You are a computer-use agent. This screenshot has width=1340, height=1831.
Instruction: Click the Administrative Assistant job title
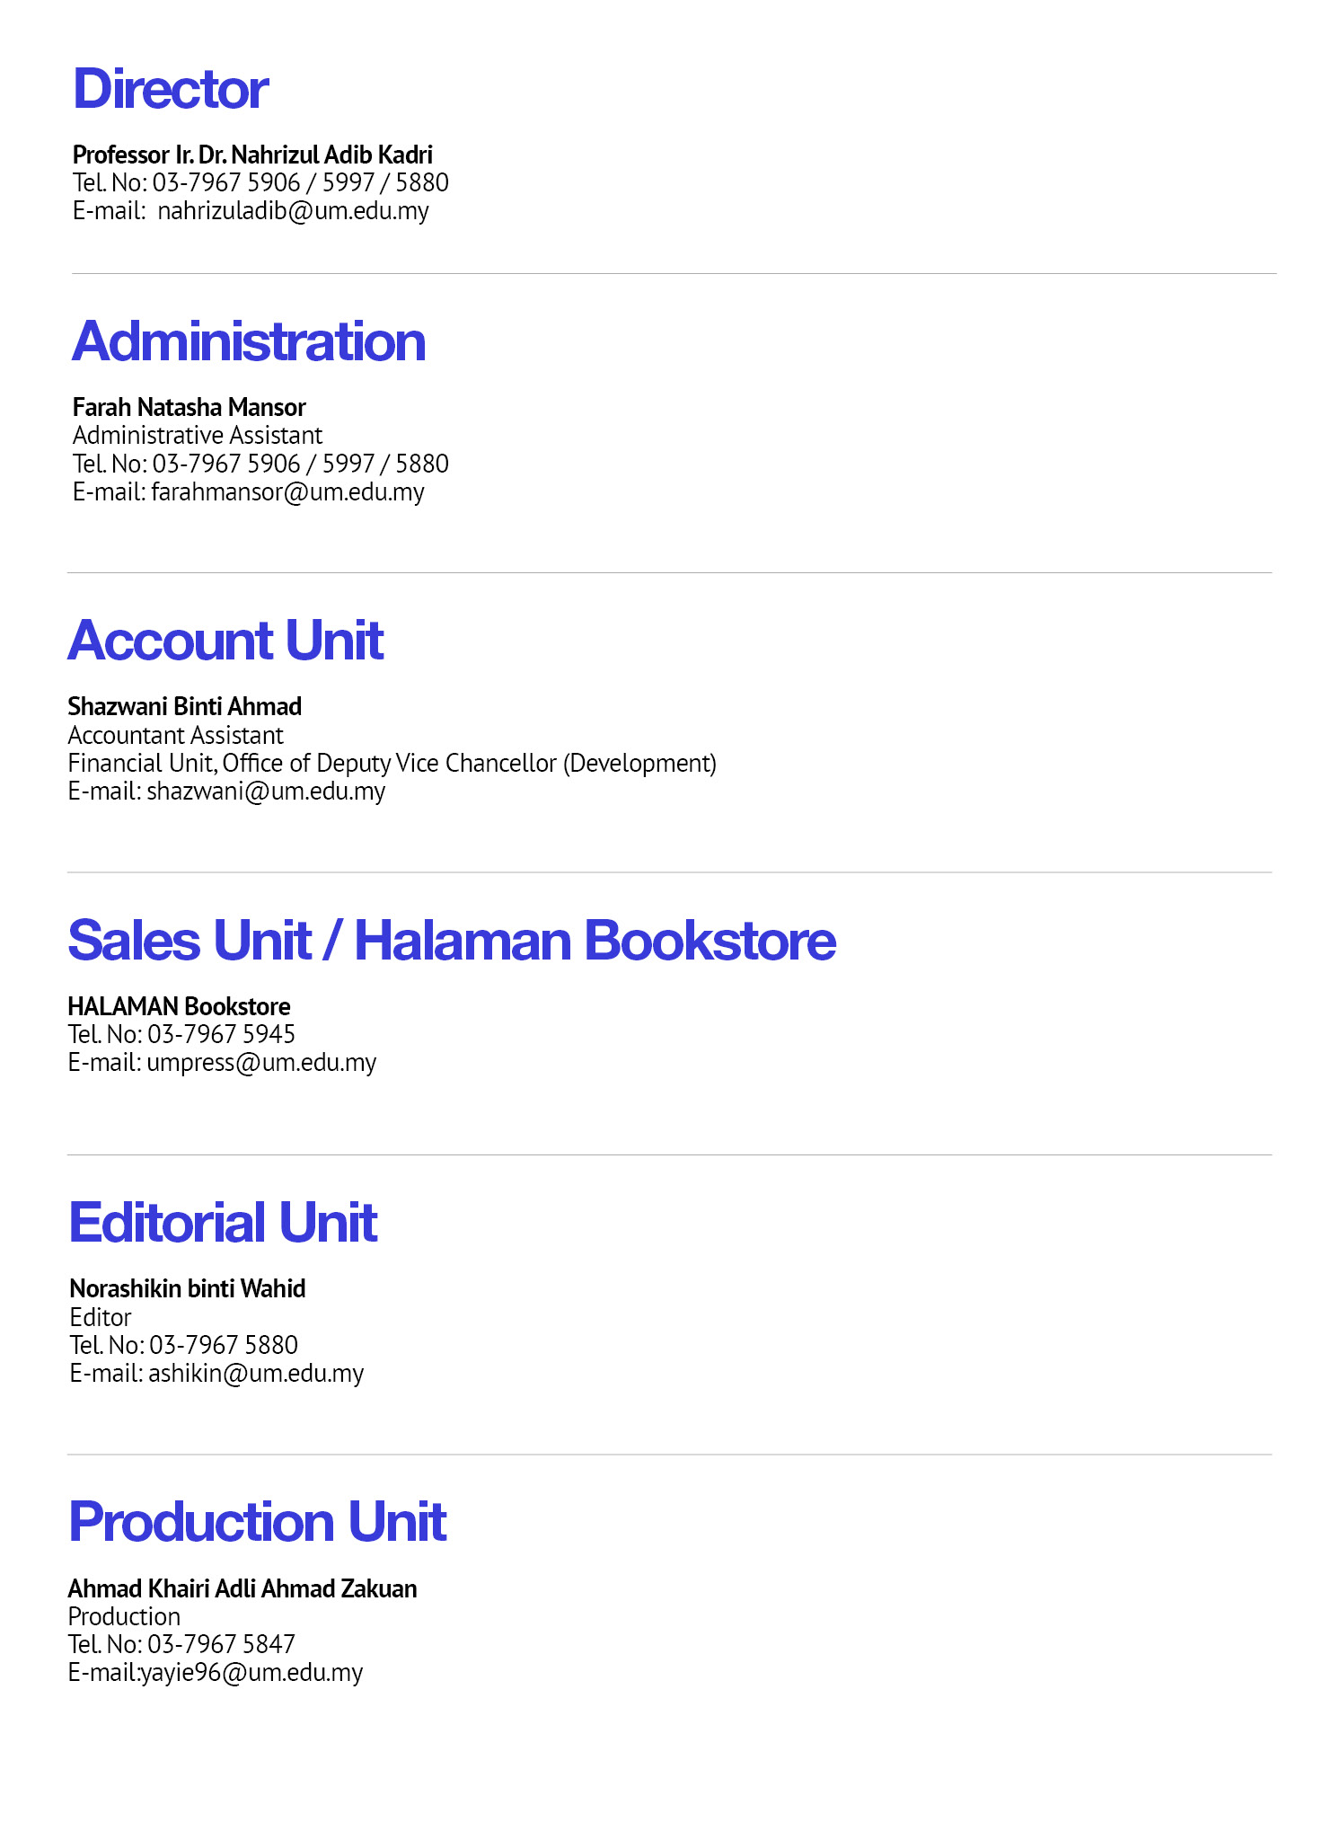(x=198, y=436)
